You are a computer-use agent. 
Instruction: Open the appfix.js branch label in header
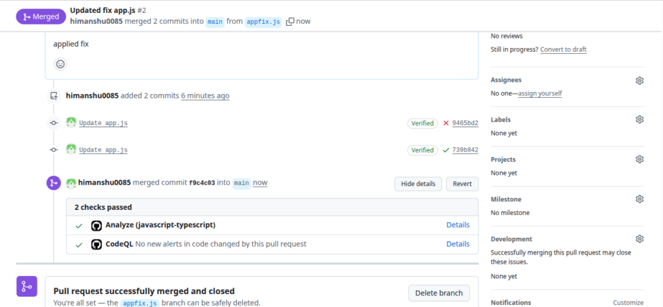click(x=264, y=21)
